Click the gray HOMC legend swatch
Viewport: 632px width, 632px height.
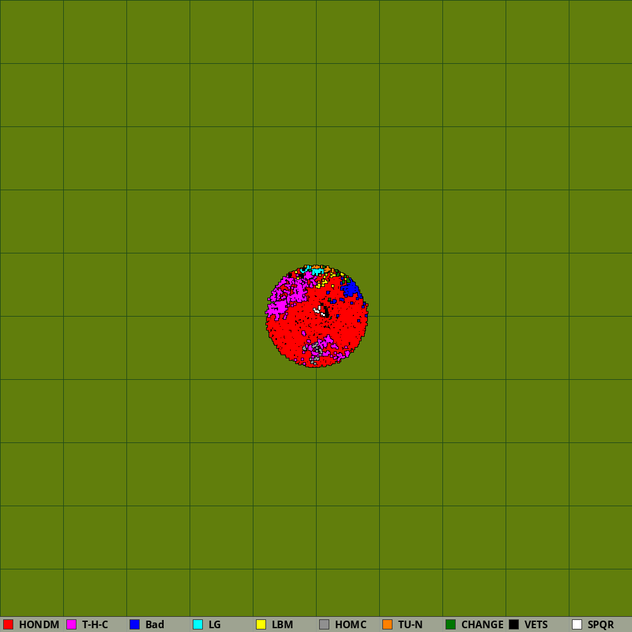pyautogui.click(x=324, y=624)
